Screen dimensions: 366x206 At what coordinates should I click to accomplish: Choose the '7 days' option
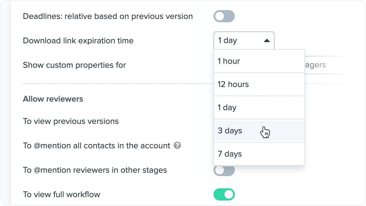[259, 154]
